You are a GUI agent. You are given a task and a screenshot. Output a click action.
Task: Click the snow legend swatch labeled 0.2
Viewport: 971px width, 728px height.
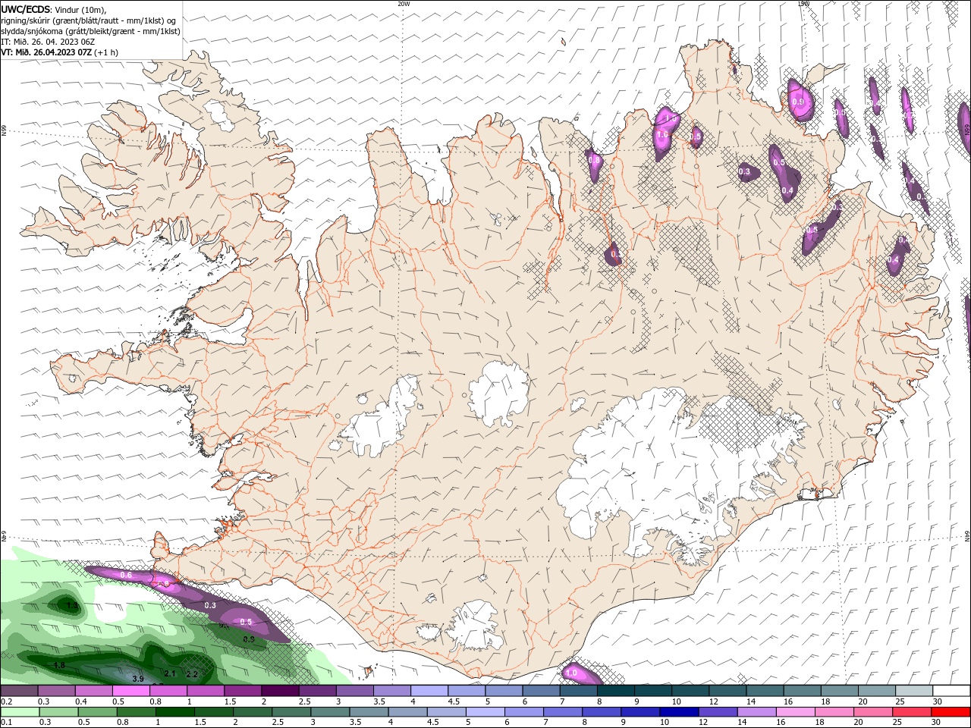[x=19, y=690]
